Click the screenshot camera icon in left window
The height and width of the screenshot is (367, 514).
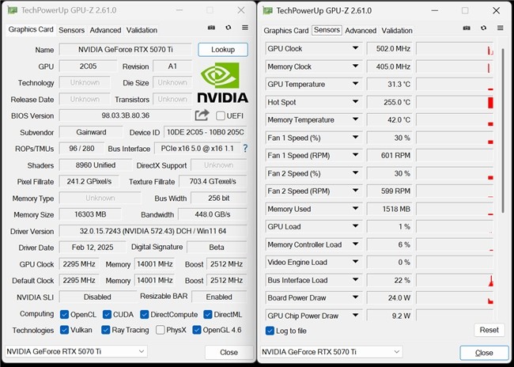point(211,28)
